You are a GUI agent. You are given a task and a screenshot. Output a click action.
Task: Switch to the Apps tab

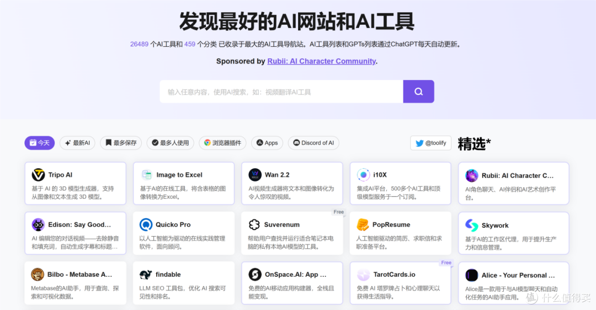pos(267,143)
